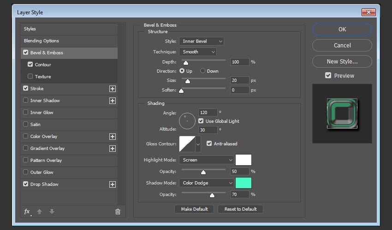Enable the Gradient Overlay checkbox
Viewport: 392px width, 230px height.
[x=25, y=148]
